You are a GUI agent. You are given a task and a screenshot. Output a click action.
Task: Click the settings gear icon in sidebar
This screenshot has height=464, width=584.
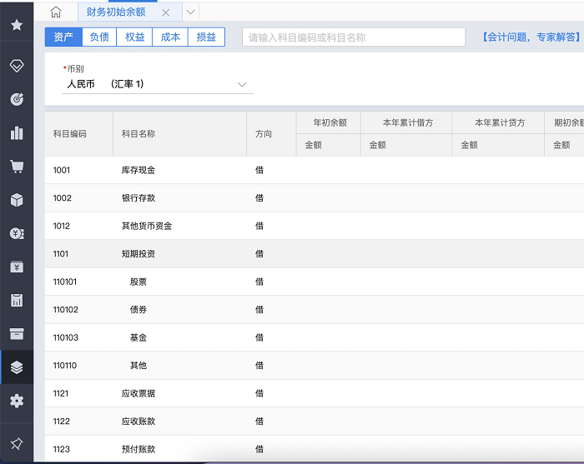(x=16, y=401)
